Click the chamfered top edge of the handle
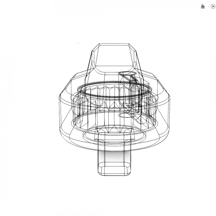The image size is (216, 216). click(114, 45)
